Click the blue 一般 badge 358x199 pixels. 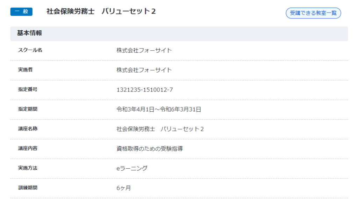point(21,12)
